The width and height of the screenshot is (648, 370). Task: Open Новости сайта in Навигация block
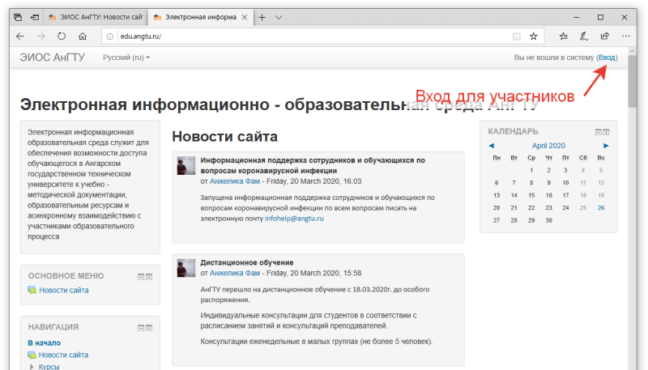63,355
